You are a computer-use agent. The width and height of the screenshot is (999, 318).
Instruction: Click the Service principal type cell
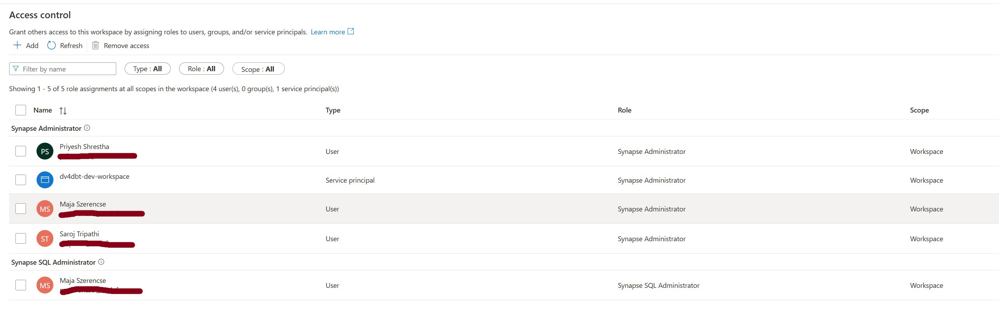350,180
